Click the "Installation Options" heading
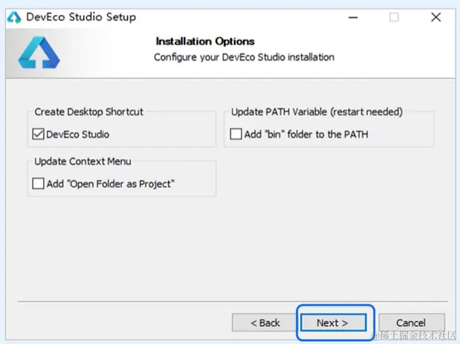Screen dimensions: 460x344 coord(205,41)
